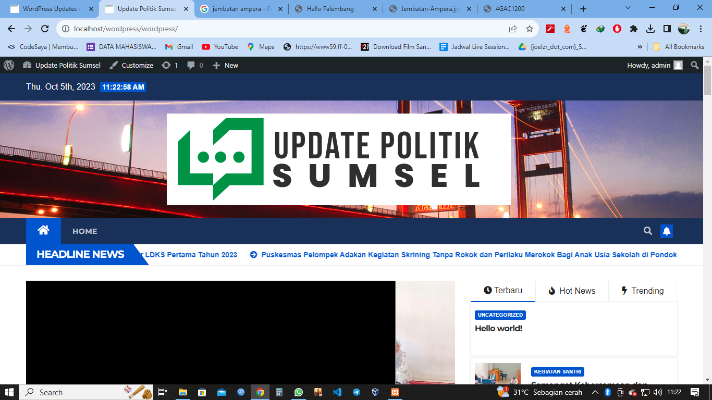
Task: Click the blue notification bell icon
Action: coord(667,231)
